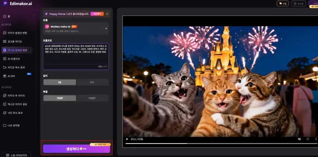Viewport: 318px width, 157px height.
Task: Enter fullscreen on the video player
Action: coord(308,139)
